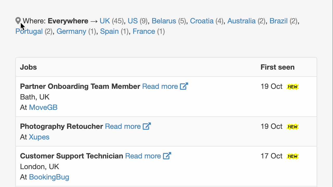Open BookingBug company link
This screenshot has width=333, height=187.
49,177
